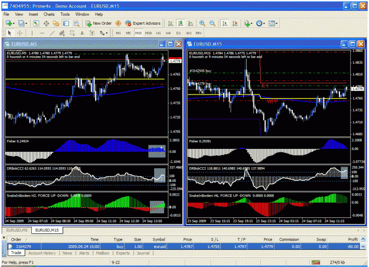The height and width of the screenshot is (267, 369).
Task: Open the News terminal tab
Action: tap(67, 253)
